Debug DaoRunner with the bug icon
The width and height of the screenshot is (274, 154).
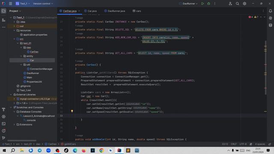pos(208,3)
